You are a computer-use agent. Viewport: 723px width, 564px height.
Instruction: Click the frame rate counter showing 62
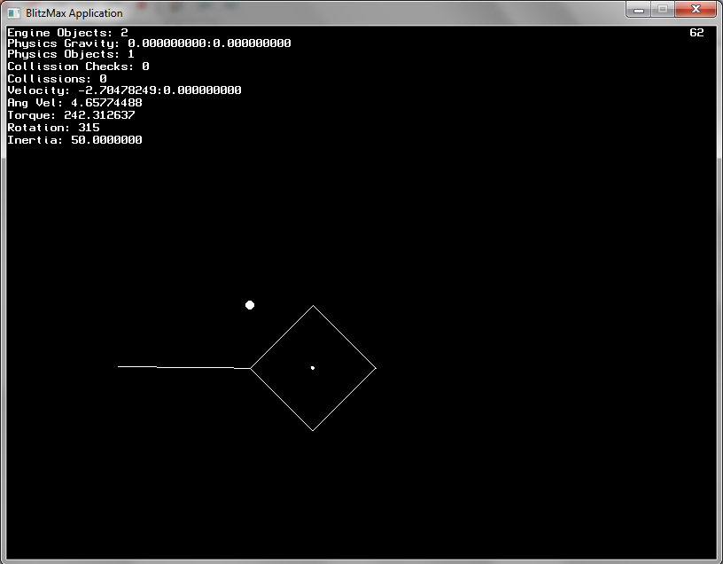click(x=696, y=33)
